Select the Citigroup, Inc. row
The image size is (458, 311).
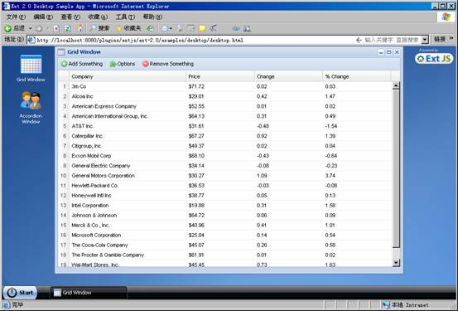[225, 146]
